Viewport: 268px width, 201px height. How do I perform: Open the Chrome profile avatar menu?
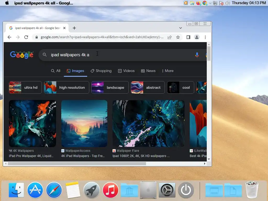[197, 37]
